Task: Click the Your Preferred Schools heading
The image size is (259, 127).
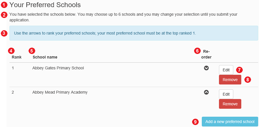Action: click(45, 5)
